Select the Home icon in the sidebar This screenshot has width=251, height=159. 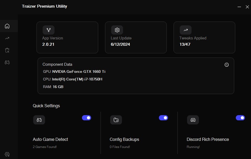pyautogui.click(x=7, y=26)
